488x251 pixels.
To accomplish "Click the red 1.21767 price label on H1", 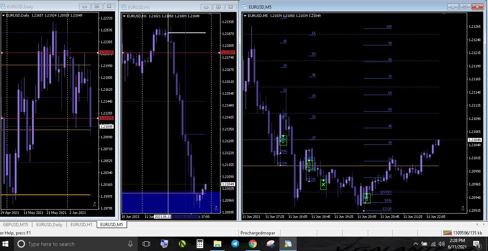I will 229,53.
